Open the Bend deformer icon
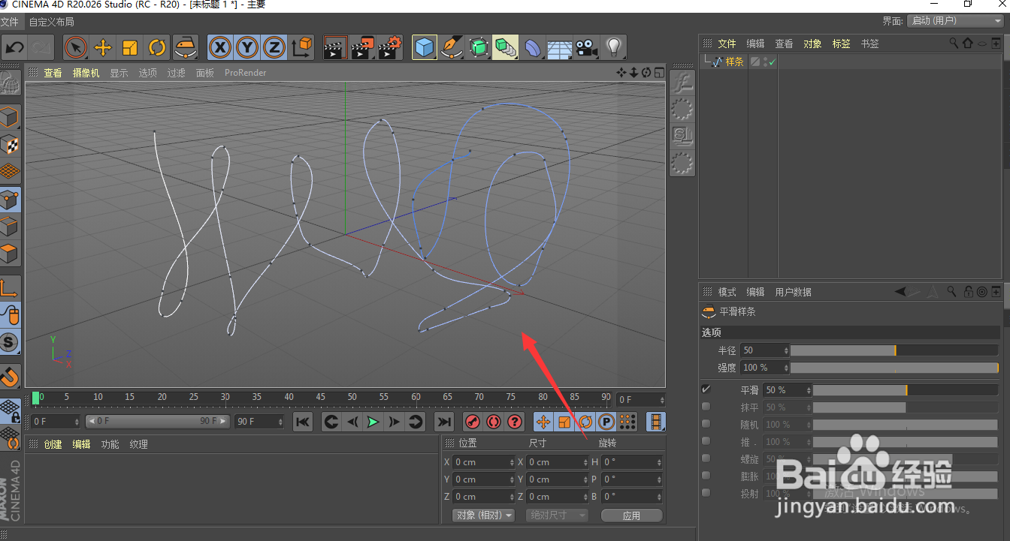 coord(533,48)
